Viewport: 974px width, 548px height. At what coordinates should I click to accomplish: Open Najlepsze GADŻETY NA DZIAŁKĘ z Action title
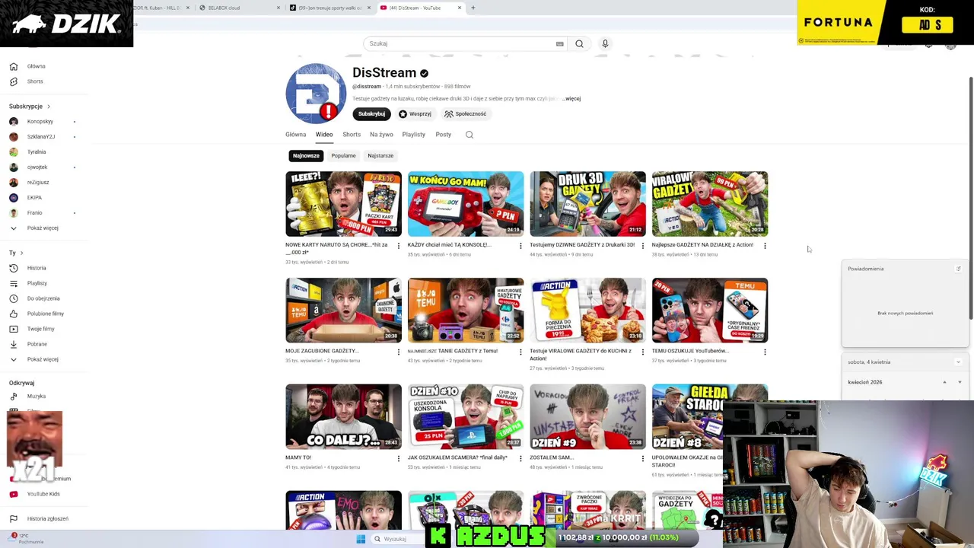pos(702,245)
